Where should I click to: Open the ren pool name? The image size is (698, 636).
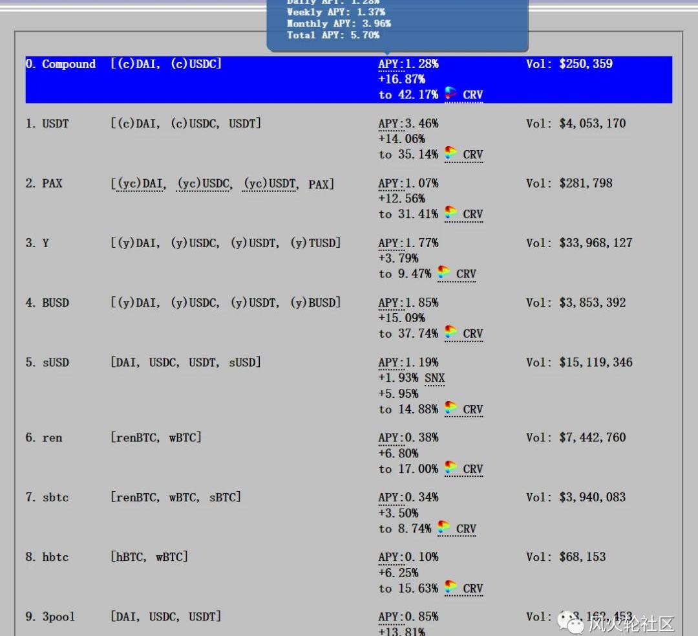point(52,437)
